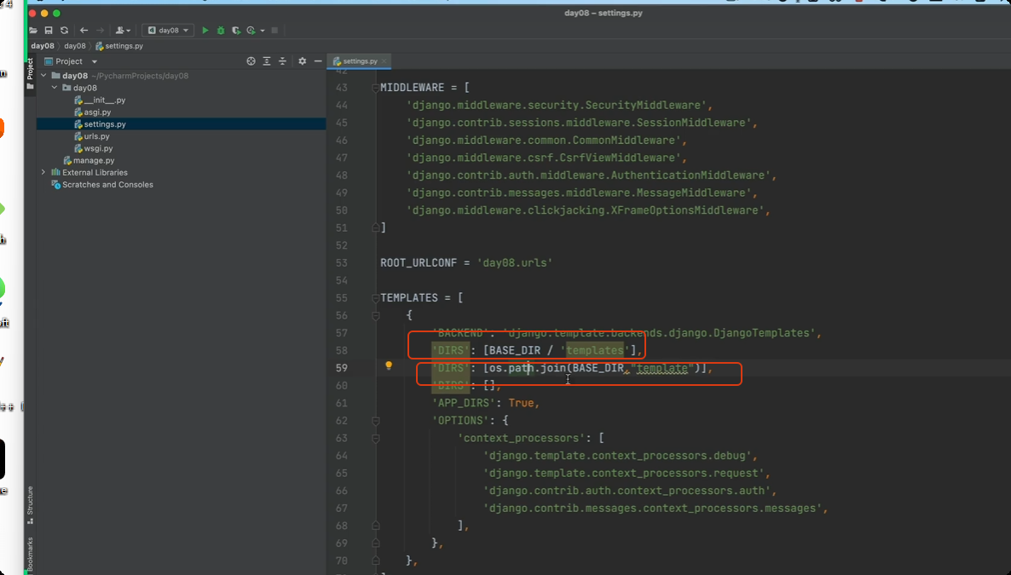
Task: Click 'templates' string on line 58
Action: (x=595, y=351)
